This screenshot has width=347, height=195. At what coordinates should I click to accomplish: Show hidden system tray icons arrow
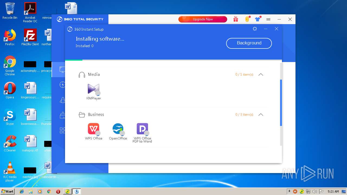[289, 191]
